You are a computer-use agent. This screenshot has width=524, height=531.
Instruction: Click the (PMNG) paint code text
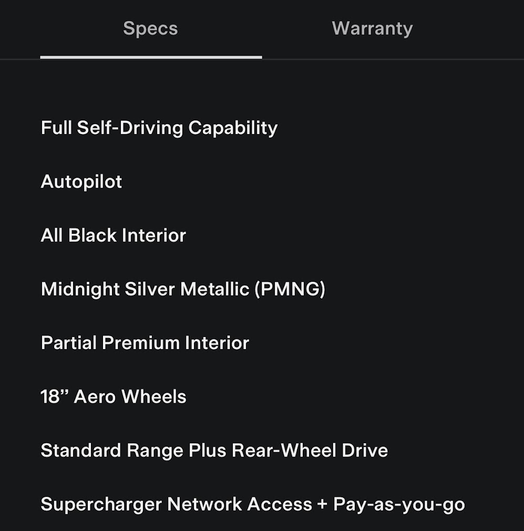pos(290,289)
